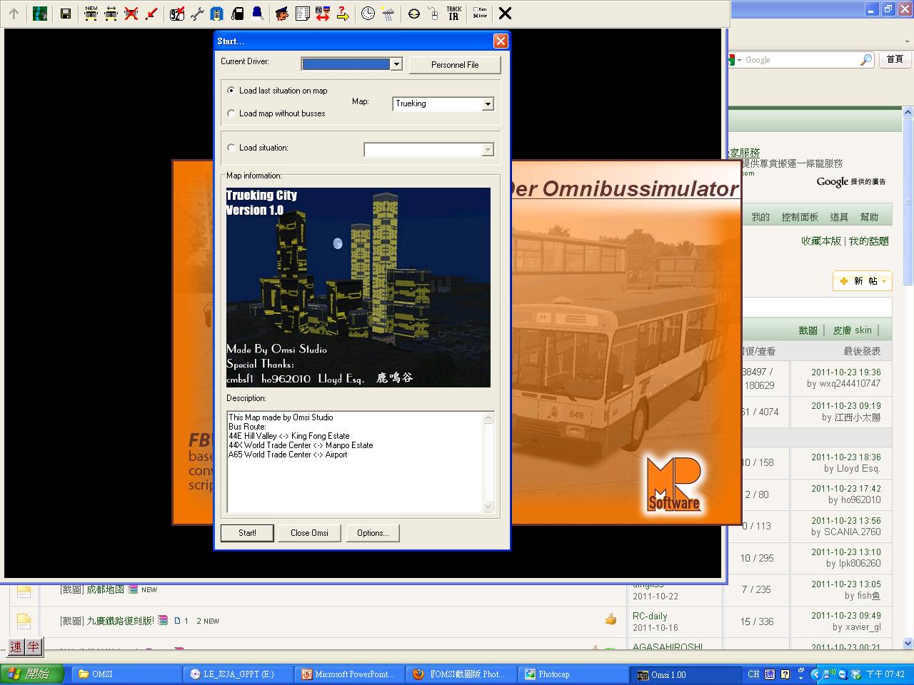Click the delete bus red-cross icon

tap(131, 14)
